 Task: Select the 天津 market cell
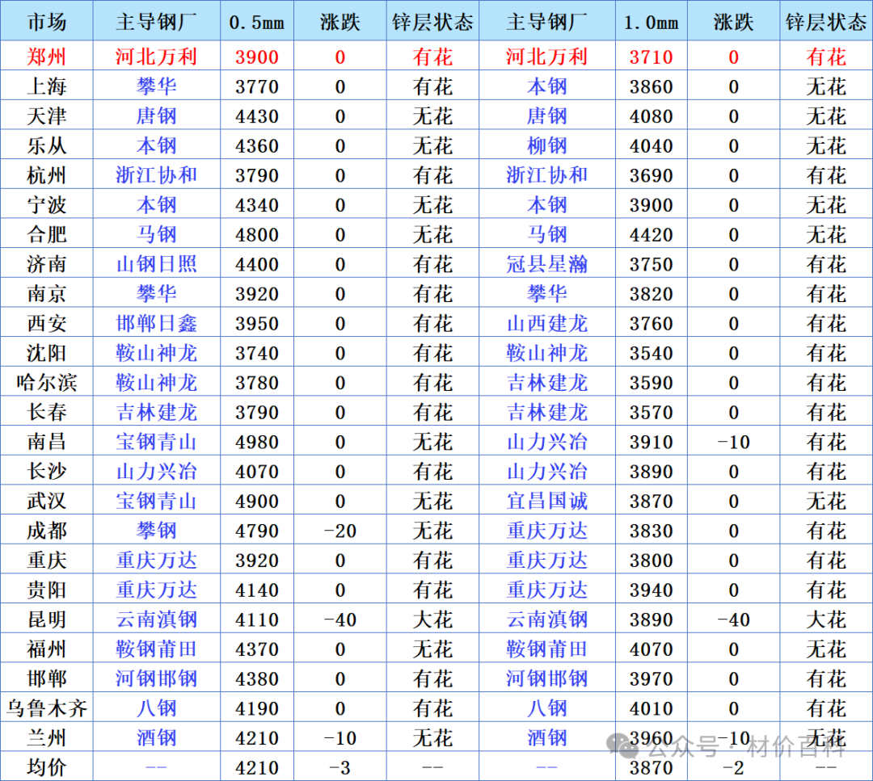(47, 116)
